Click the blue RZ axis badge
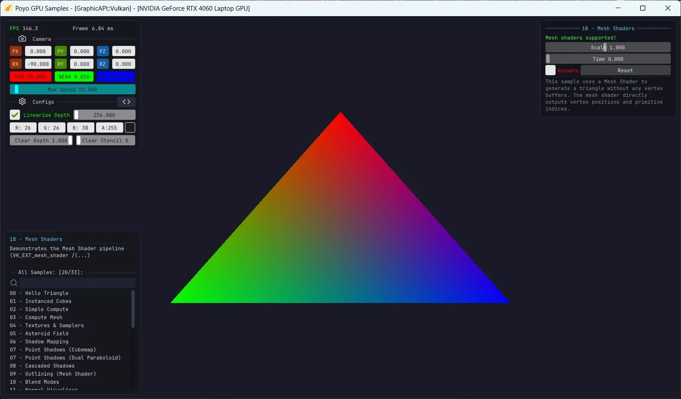 pyautogui.click(x=102, y=64)
